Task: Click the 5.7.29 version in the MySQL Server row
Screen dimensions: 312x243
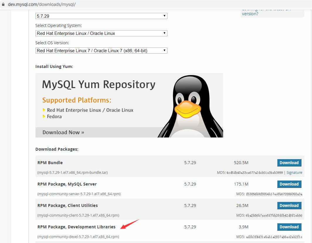Action: (x=190, y=184)
